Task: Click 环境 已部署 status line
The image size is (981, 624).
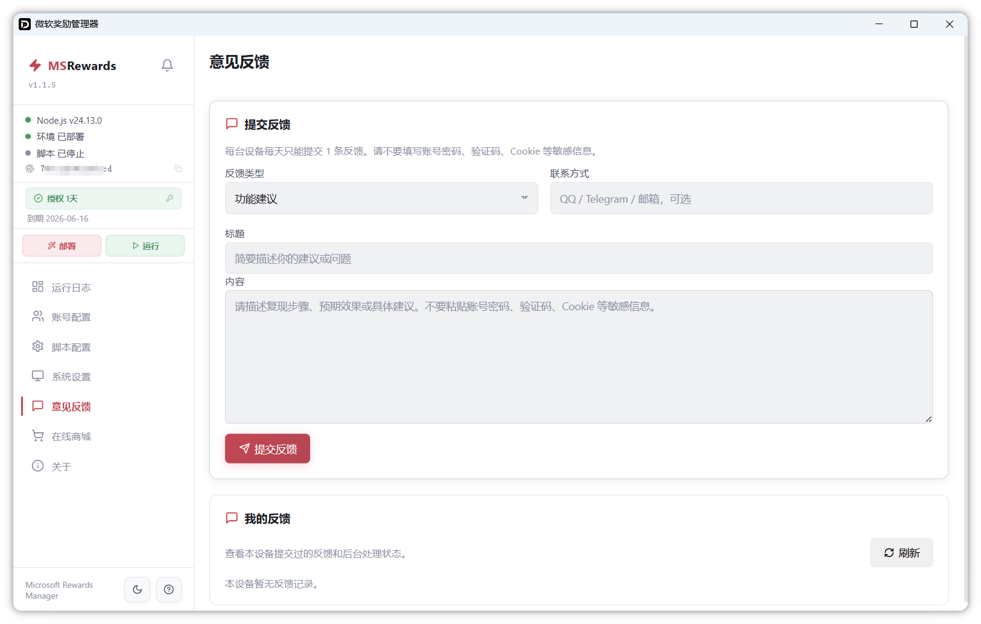Action: 60,136
